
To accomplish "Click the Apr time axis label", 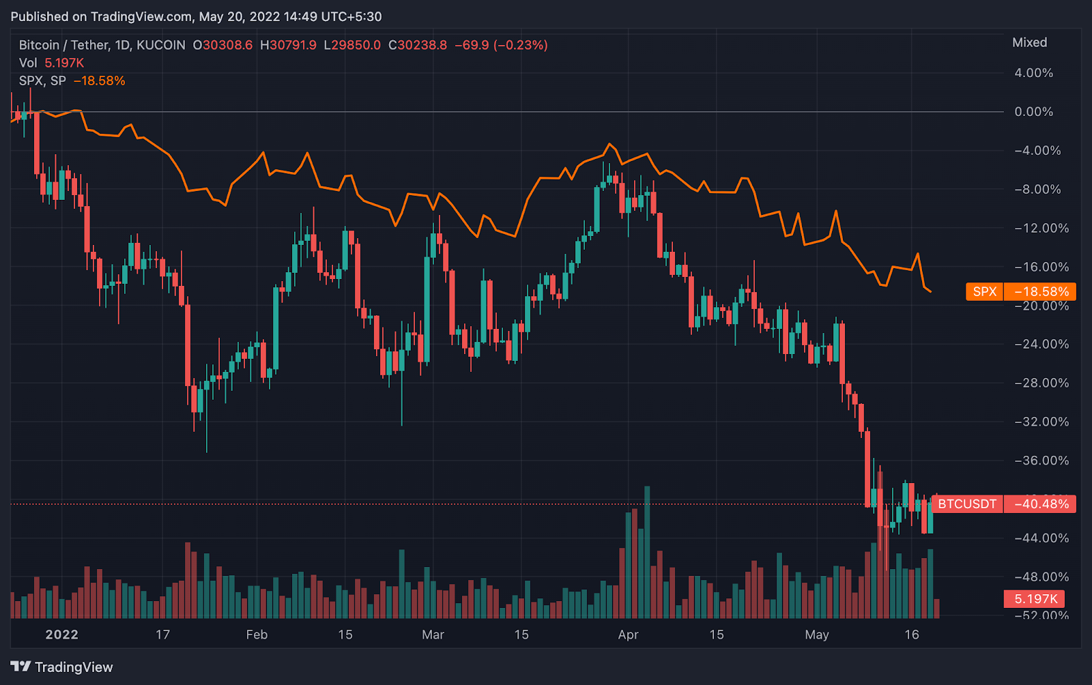I will tap(628, 635).
